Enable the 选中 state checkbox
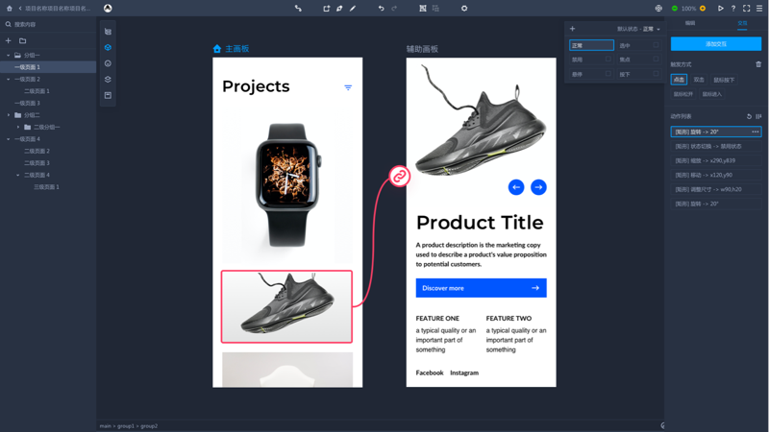Viewport: 769px width, 432px height. [656, 45]
